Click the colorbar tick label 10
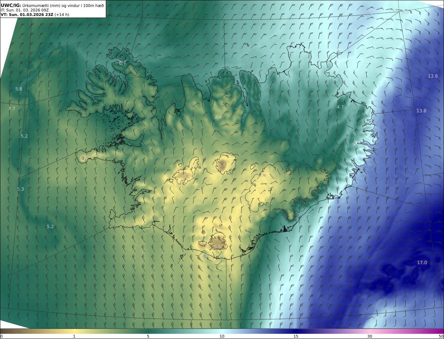This screenshot has height=339, width=444. (222, 336)
